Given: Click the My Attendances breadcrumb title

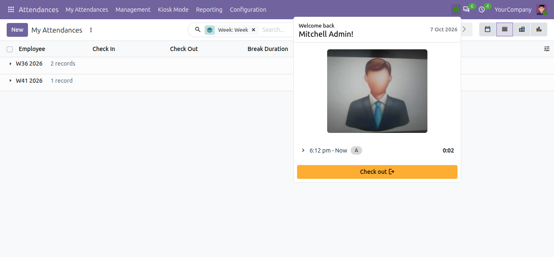Looking at the screenshot, I should [57, 30].
